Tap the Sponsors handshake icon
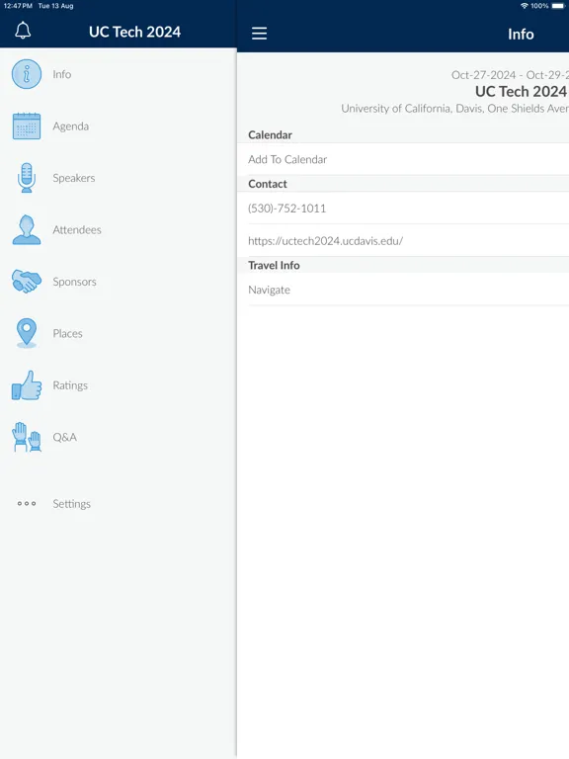Screen dimensions: 569x759 (x=27, y=282)
